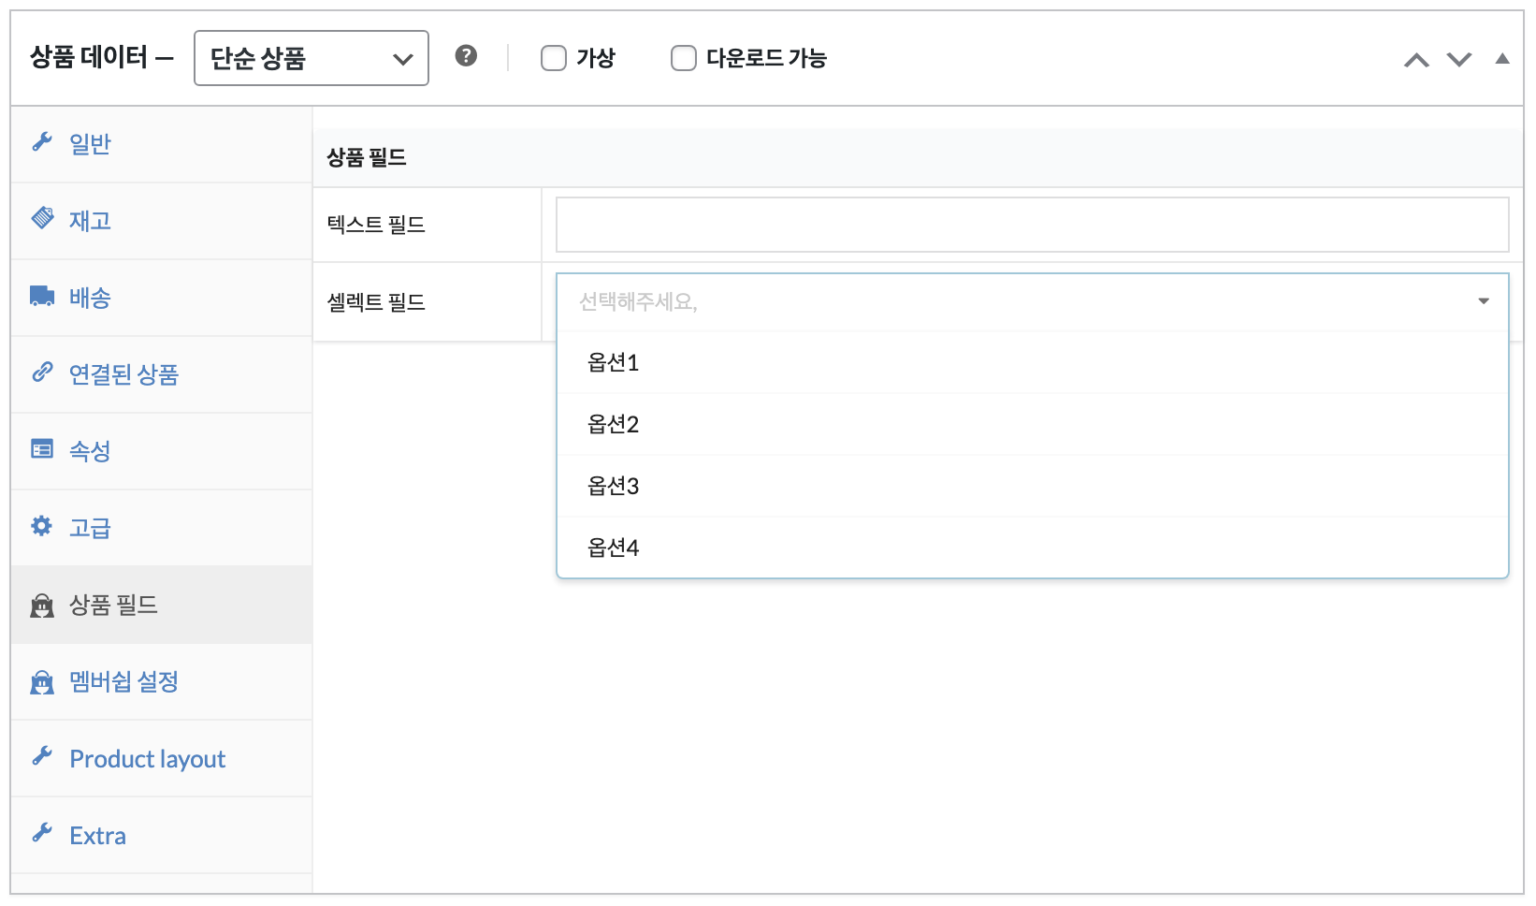Viewport: 1536px width, 906px height.
Task: Open the Extra tab
Action: (x=97, y=836)
